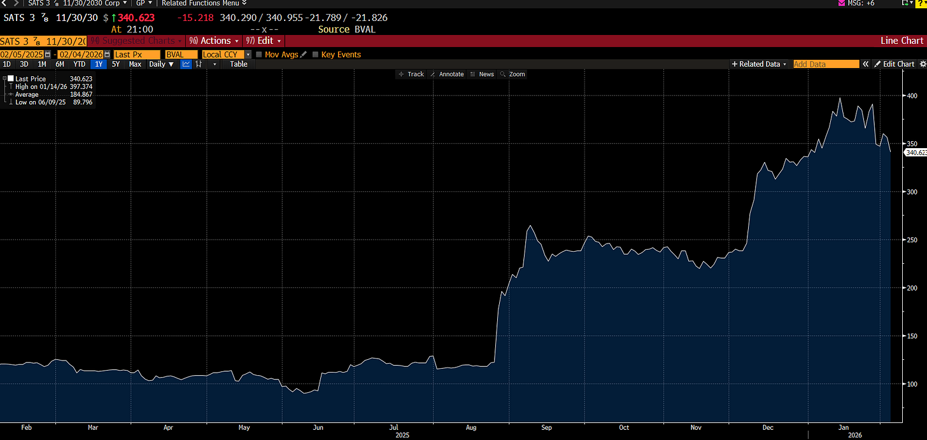Image resolution: width=927 pixels, height=440 pixels.
Task: Select the 1D range tab
Action: click(x=6, y=64)
